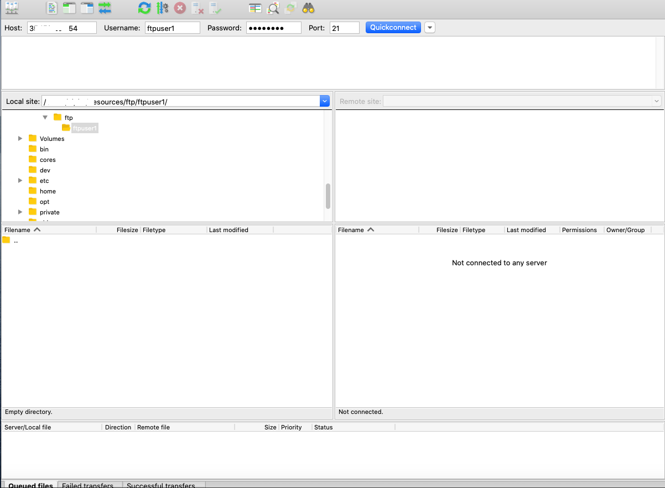Select the etc folder
The image size is (665, 488).
coord(44,181)
